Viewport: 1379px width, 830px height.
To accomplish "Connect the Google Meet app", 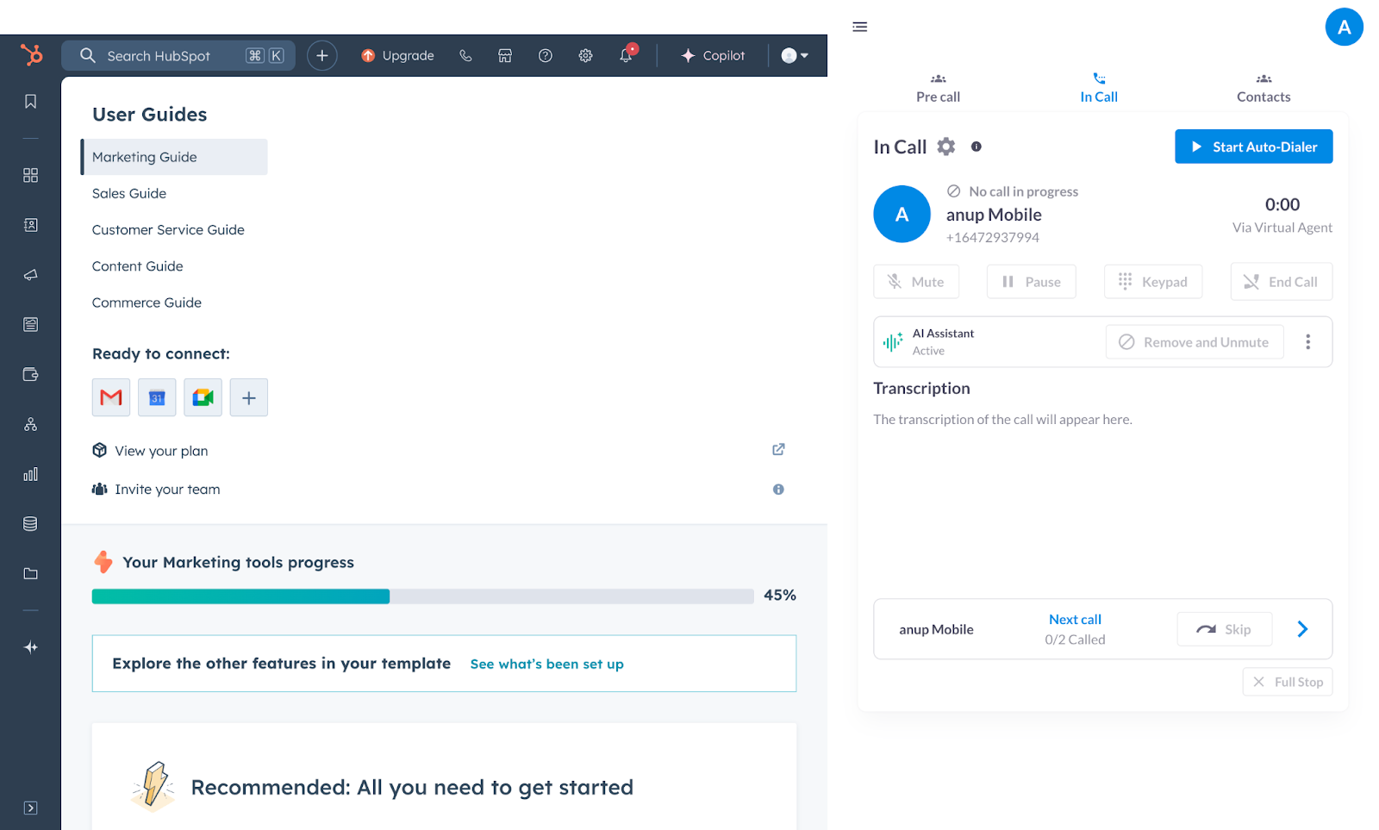I will click(203, 397).
